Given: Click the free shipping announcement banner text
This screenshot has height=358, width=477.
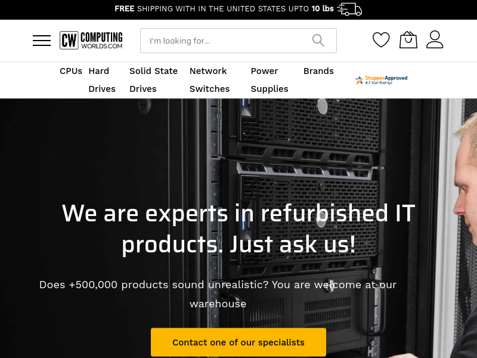Looking at the screenshot, I should click(224, 9).
